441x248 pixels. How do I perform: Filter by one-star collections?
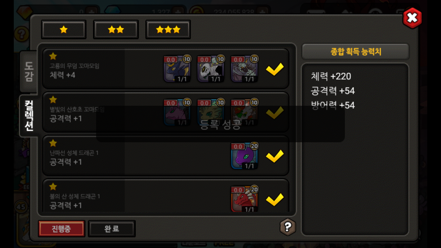tap(64, 30)
